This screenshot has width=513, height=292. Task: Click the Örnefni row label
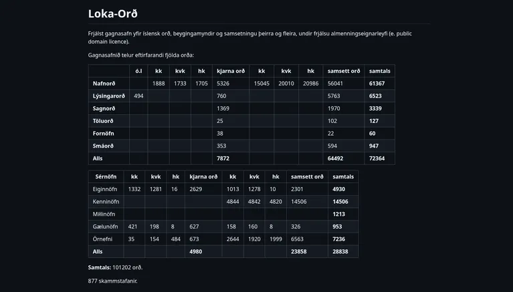click(103, 239)
